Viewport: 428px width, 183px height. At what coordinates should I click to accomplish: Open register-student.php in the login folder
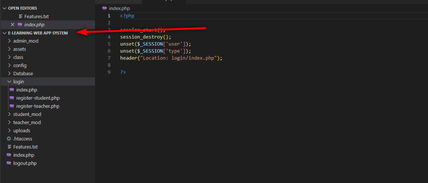(x=38, y=98)
